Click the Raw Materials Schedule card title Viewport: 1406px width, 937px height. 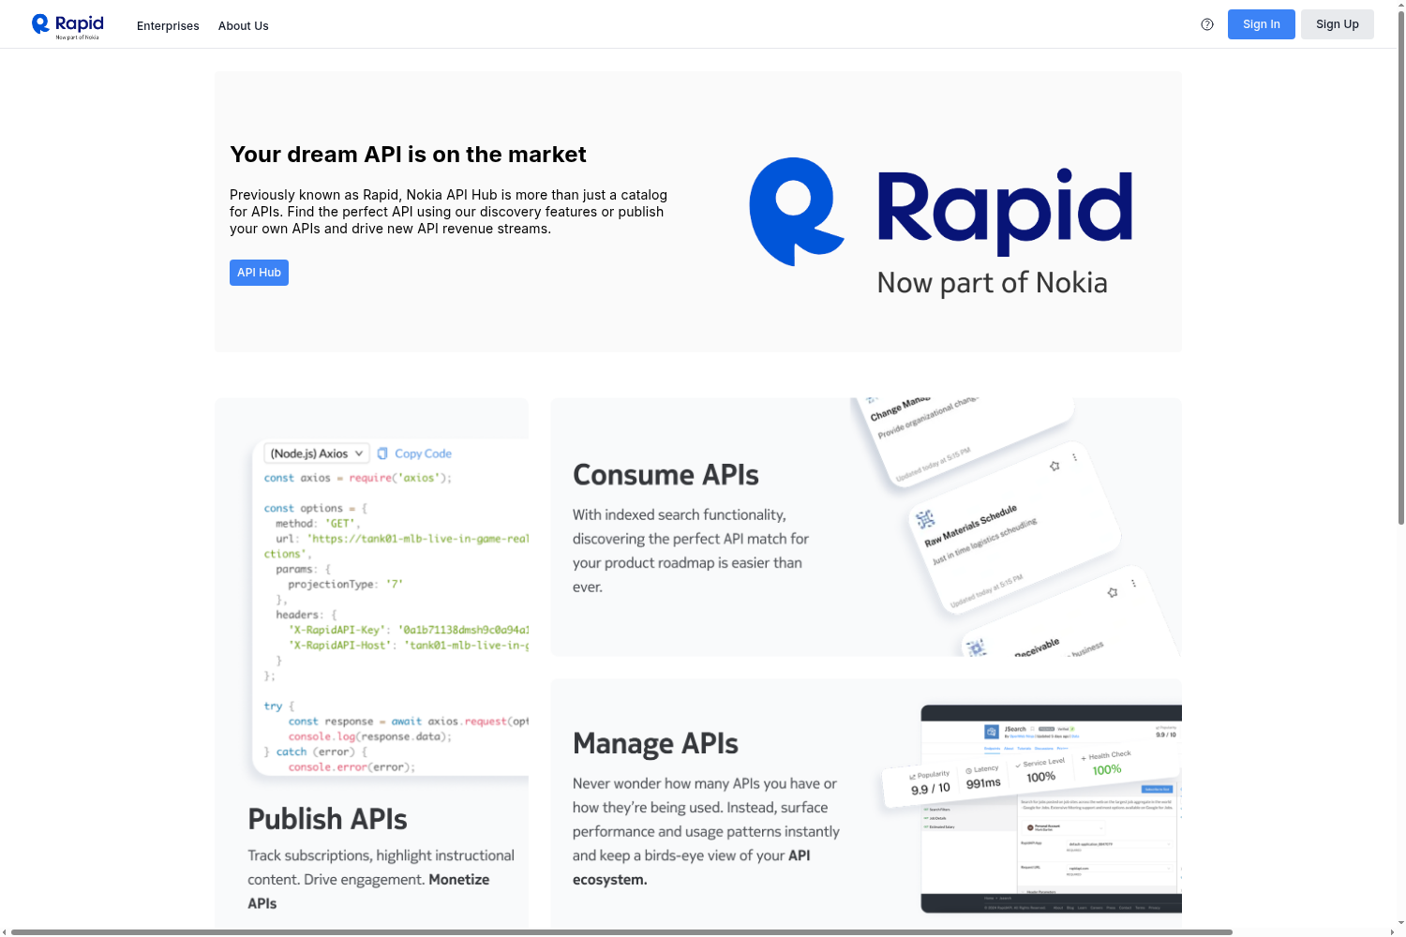[970, 527]
